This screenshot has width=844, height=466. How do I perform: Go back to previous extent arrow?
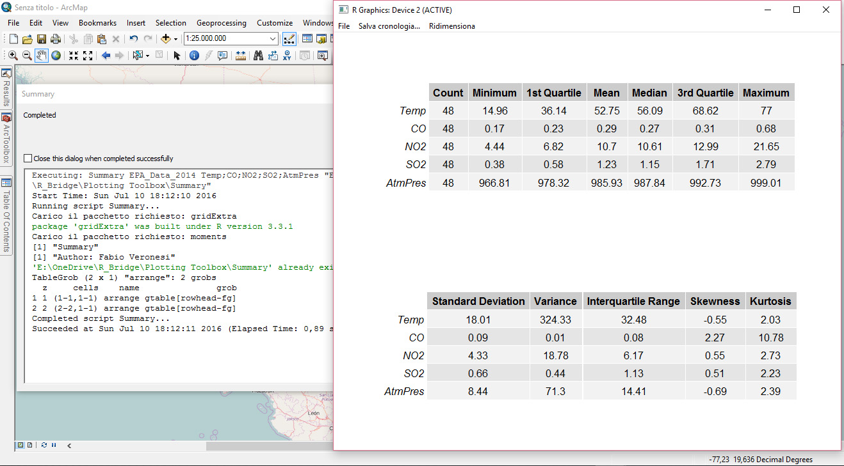pyautogui.click(x=106, y=56)
